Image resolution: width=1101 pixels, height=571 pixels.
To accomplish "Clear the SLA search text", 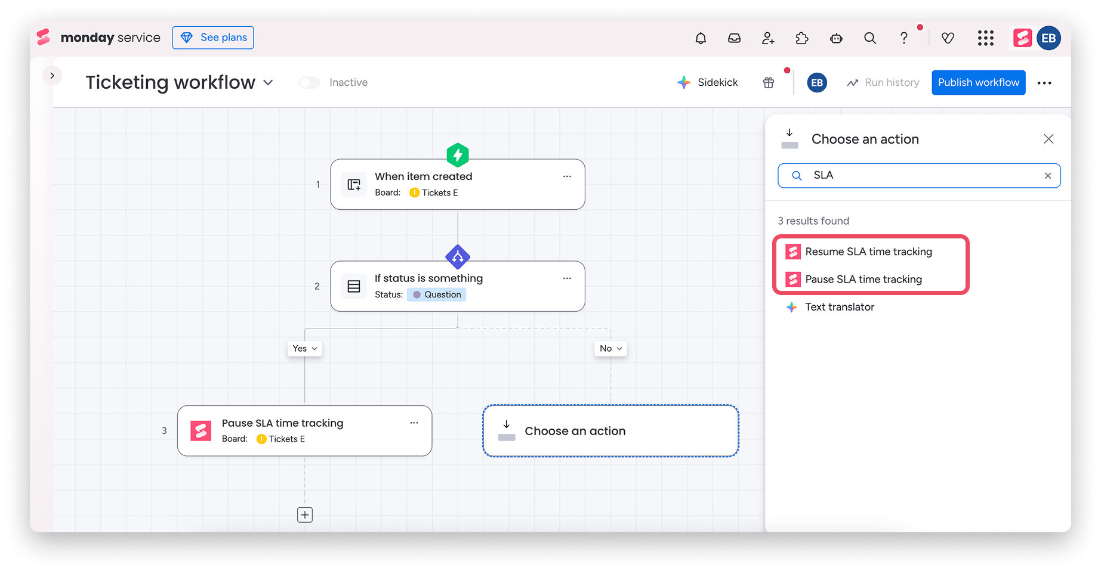I will click(1048, 176).
